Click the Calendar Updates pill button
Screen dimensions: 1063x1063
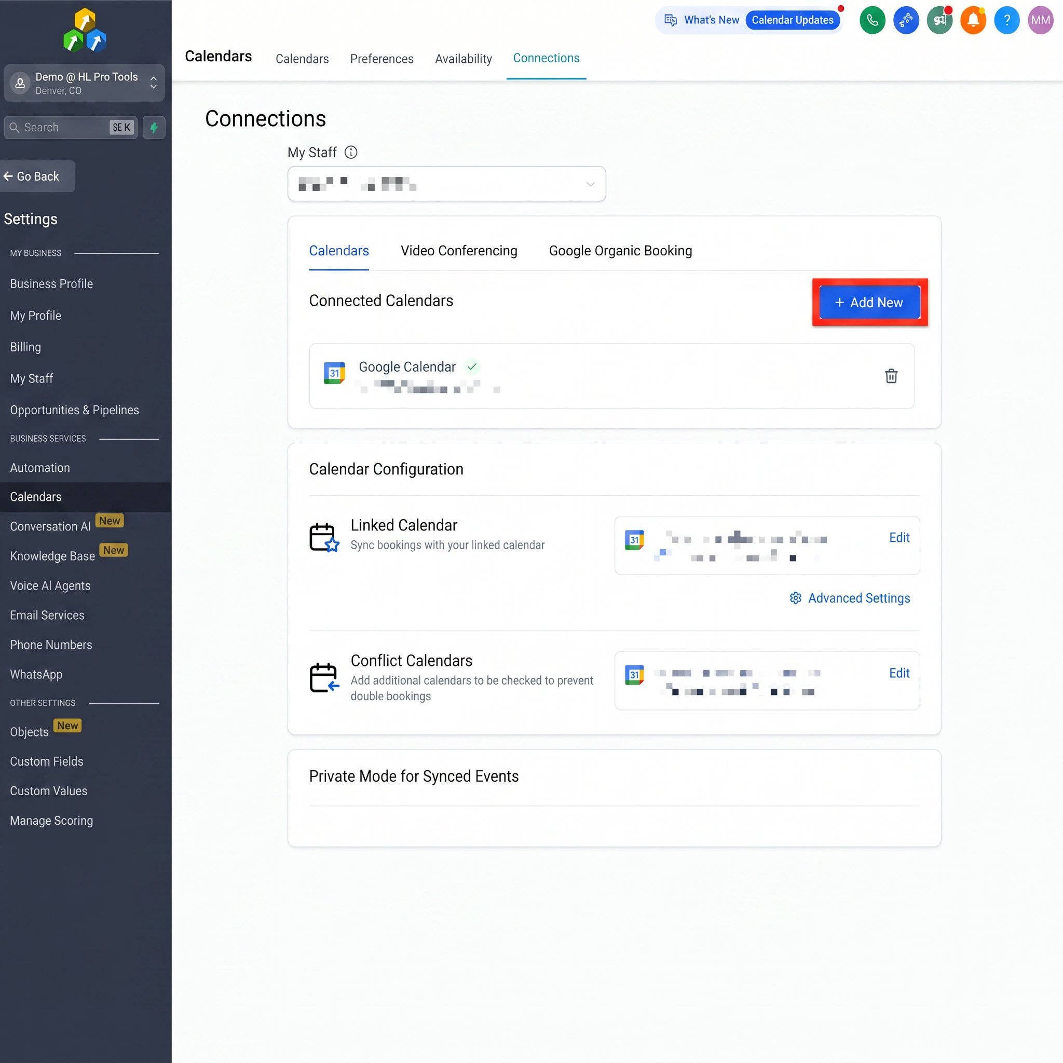click(792, 20)
